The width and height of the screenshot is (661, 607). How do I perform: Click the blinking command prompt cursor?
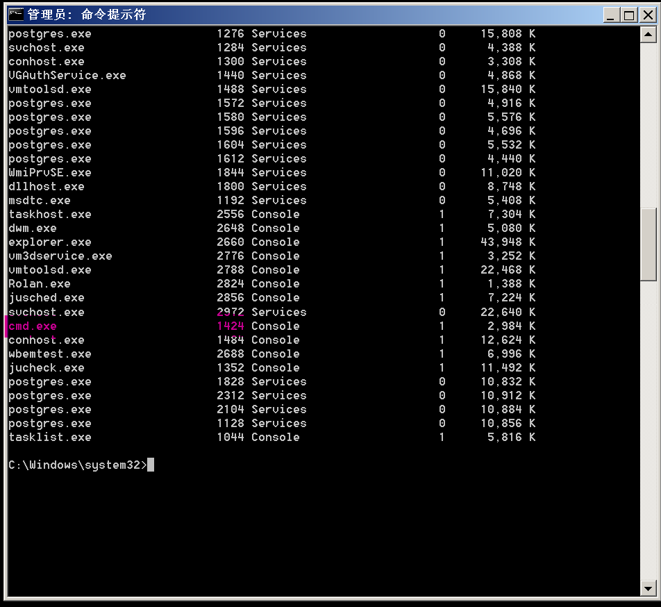coord(151,465)
